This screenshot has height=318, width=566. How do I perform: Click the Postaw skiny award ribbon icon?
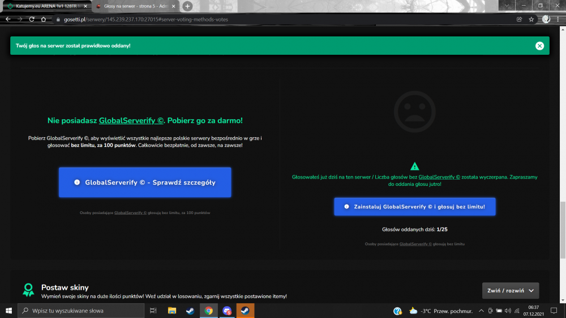[x=28, y=290]
